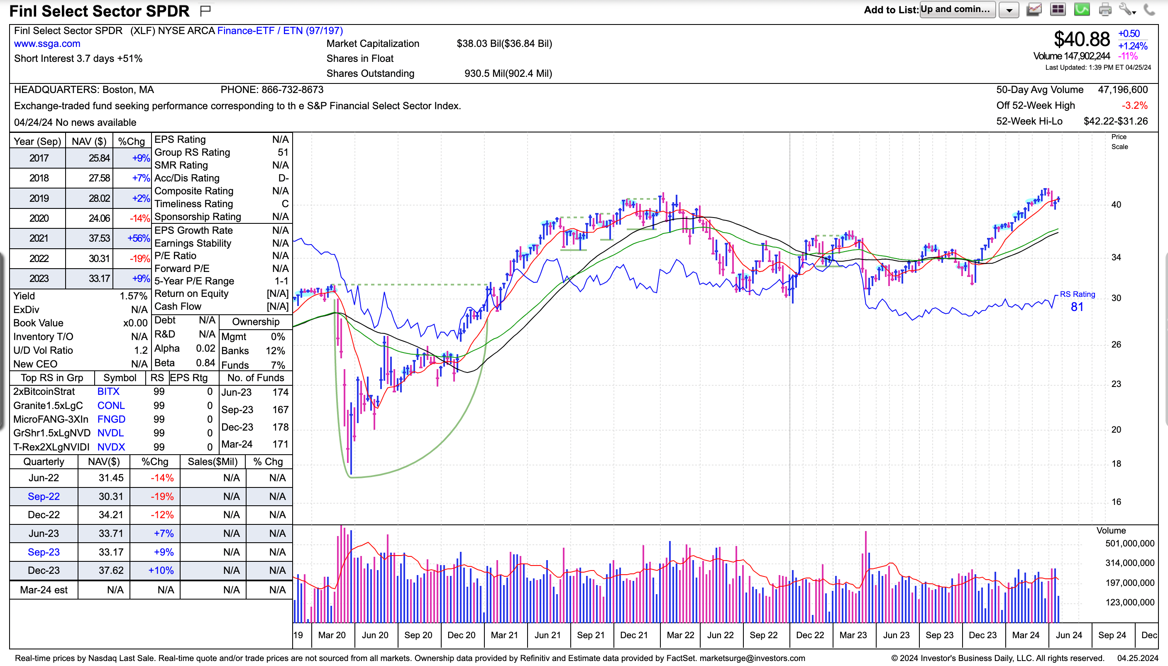Open the Add to List dropdown arrow
1168x666 pixels.
tap(1009, 10)
